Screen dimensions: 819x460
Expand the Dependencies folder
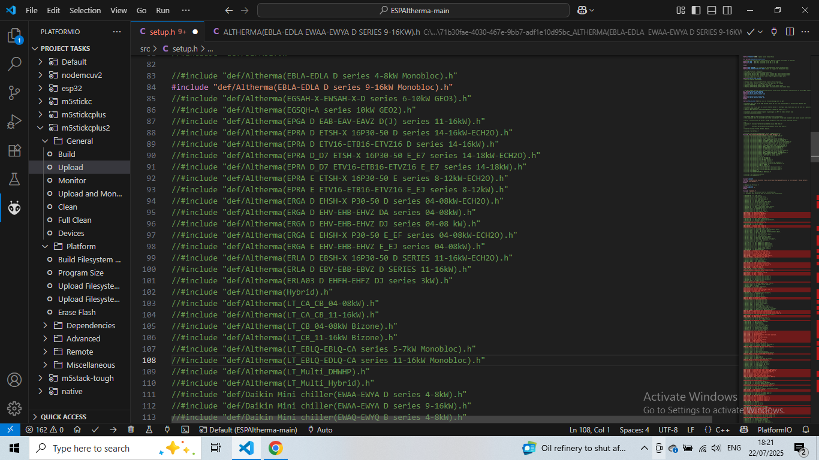tap(45, 325)
